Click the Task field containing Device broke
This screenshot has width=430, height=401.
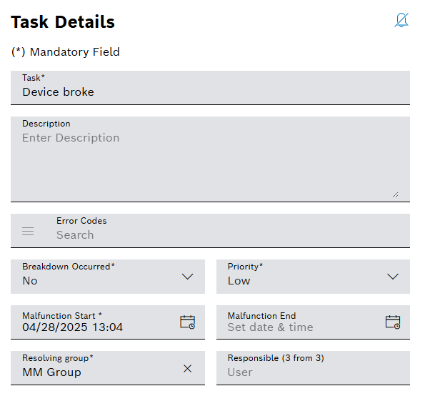[210, 87]
